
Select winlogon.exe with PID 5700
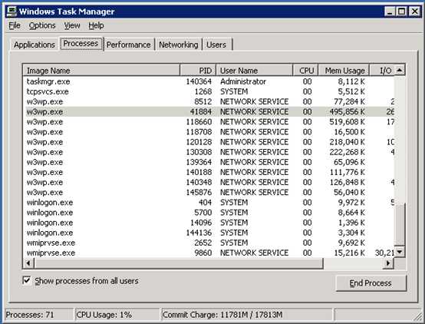tap(209, 213)
